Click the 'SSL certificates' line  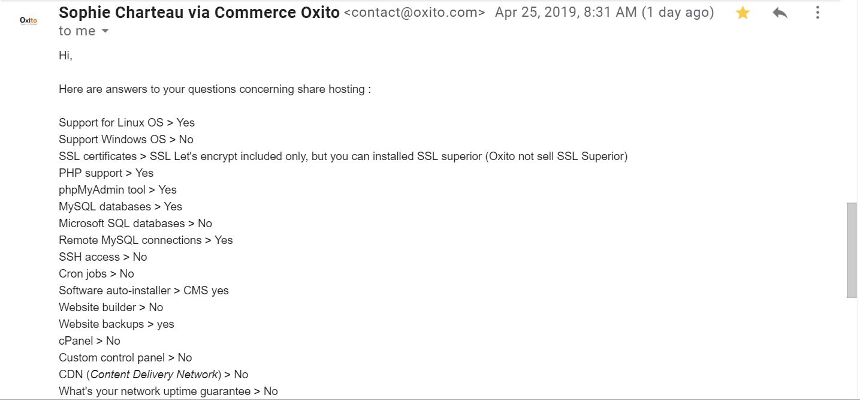click(x=343, y=156)
